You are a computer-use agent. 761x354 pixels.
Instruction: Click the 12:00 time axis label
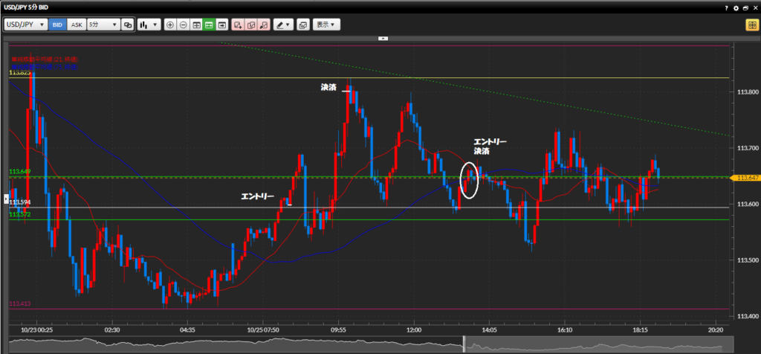pos(413,329)
